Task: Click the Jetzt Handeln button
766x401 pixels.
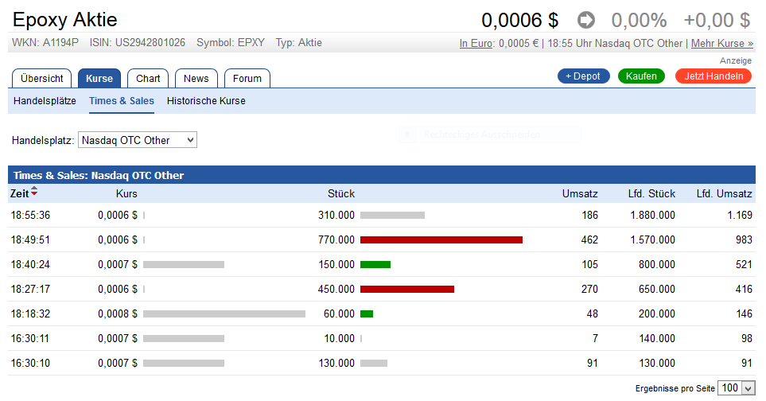Action: coord(714,76)
